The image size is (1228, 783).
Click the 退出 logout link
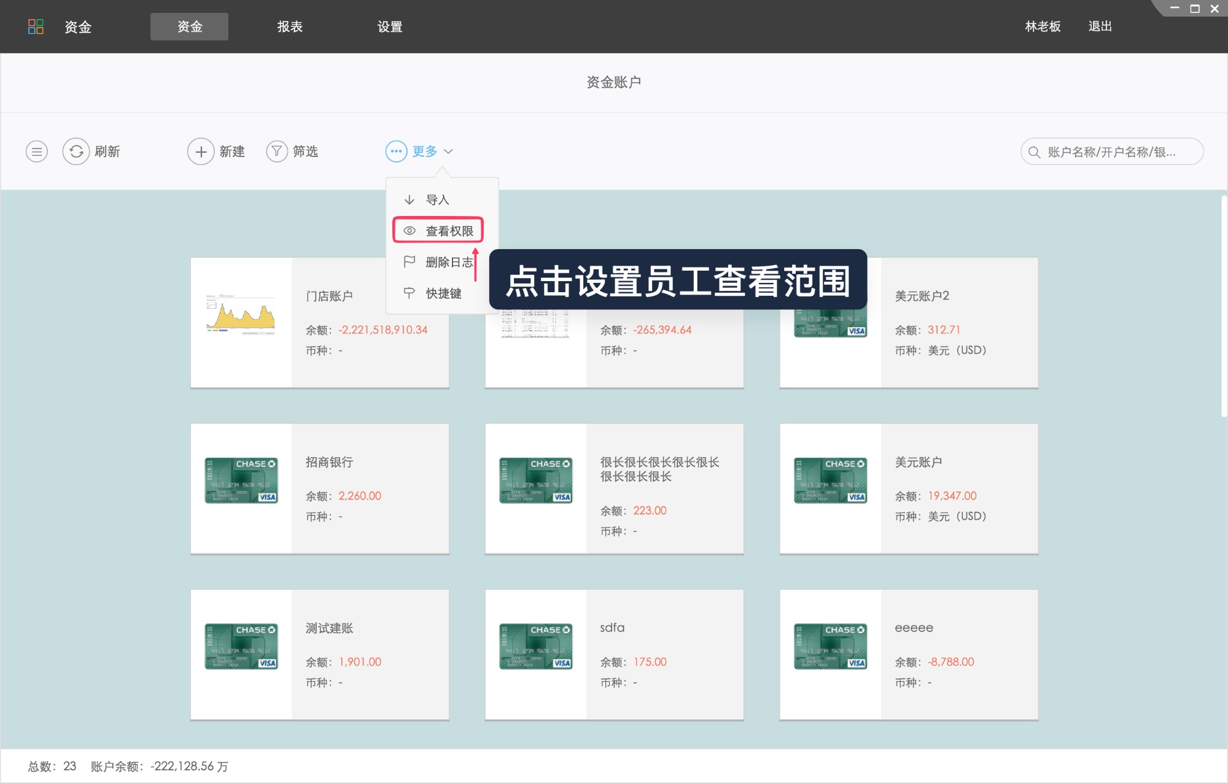1100,26
